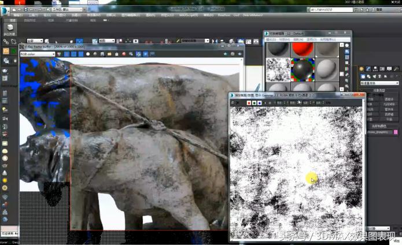Open the Motion tab in command panel
This screenshot has width=402, height=245.
click(x=382, y=69)
